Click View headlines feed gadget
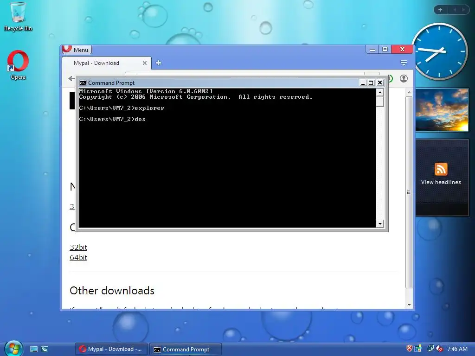Screen dimensions: 475x356 pyautogui.click(x=442, y=178)
